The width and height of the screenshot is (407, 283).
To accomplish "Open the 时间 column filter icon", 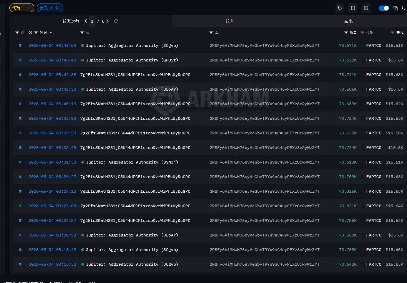I will tap(36, 33).
